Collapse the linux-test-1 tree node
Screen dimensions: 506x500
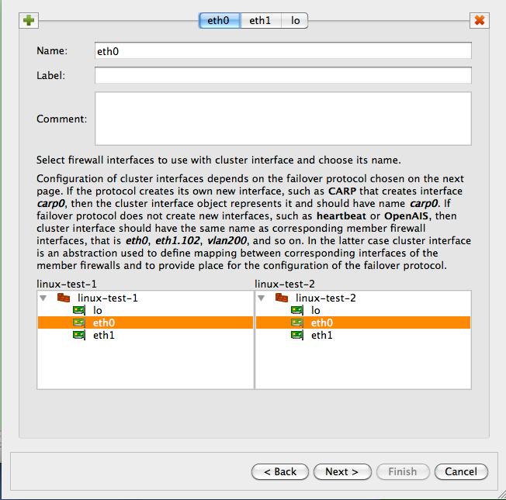pyautogui.click(x=43, y=298)
